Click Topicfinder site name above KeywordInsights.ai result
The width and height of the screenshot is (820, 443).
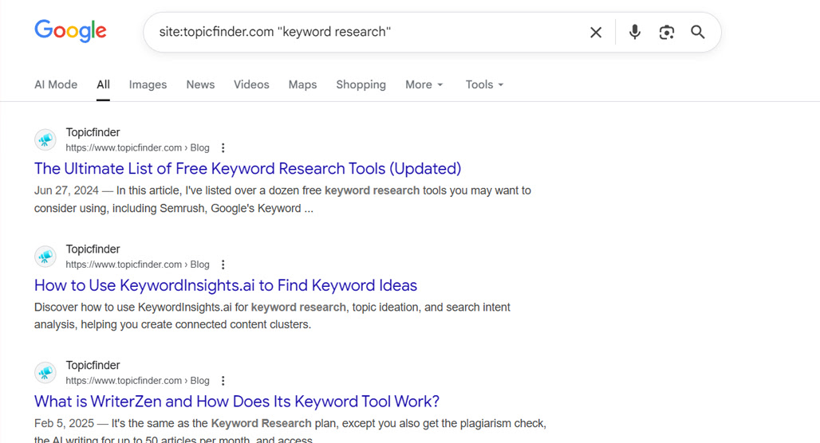click(x=93, y=249)
